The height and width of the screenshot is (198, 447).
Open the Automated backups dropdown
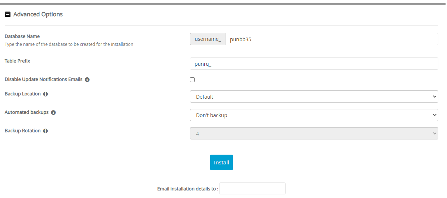point(314,115)
